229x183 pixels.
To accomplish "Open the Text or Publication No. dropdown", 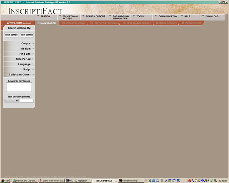I will pyautogui.click(x=16, y=101).
